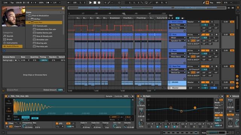
Task: Expand the Shifter folder
Action: pyautogui.click(x=29, y=19)
